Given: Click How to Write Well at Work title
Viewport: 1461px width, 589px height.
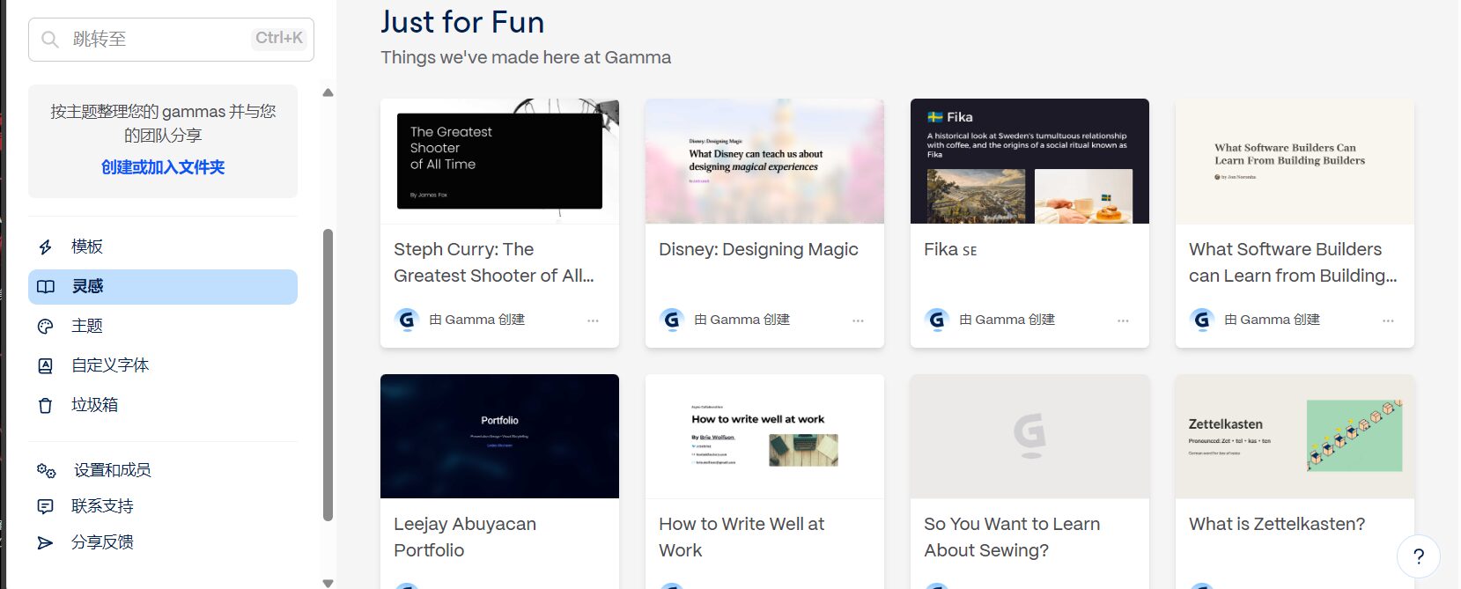Looking at the screenshot, I should click(742, 537).
